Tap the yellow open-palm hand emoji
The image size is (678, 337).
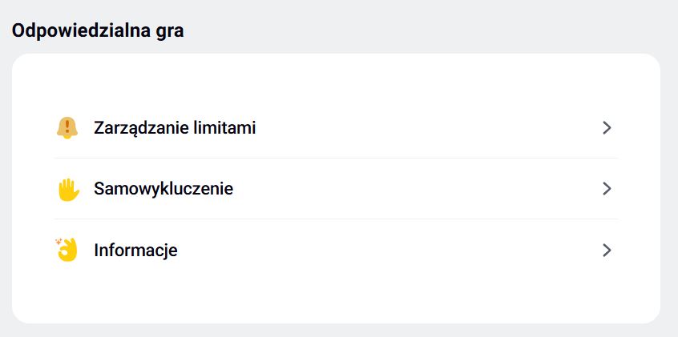point(67,189)
